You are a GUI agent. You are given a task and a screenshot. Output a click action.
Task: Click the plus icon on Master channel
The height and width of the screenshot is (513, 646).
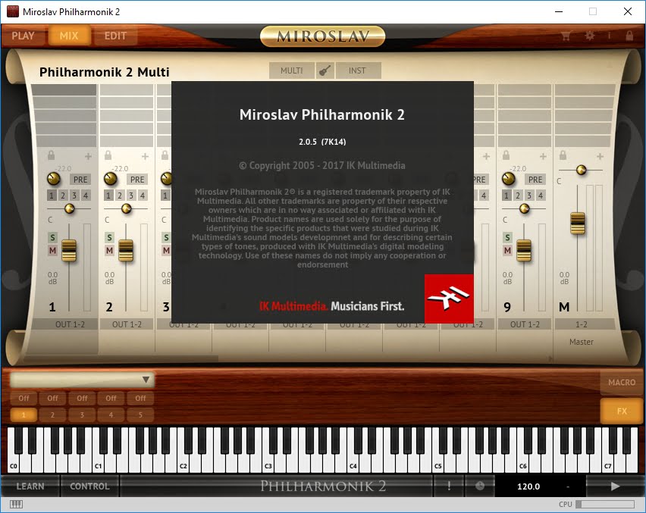click(600, 156)
